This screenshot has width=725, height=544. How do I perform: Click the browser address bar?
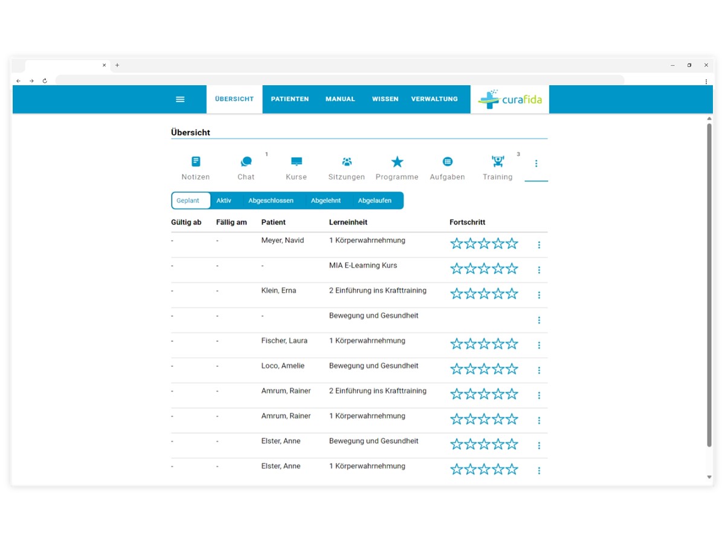pos(340,80)
